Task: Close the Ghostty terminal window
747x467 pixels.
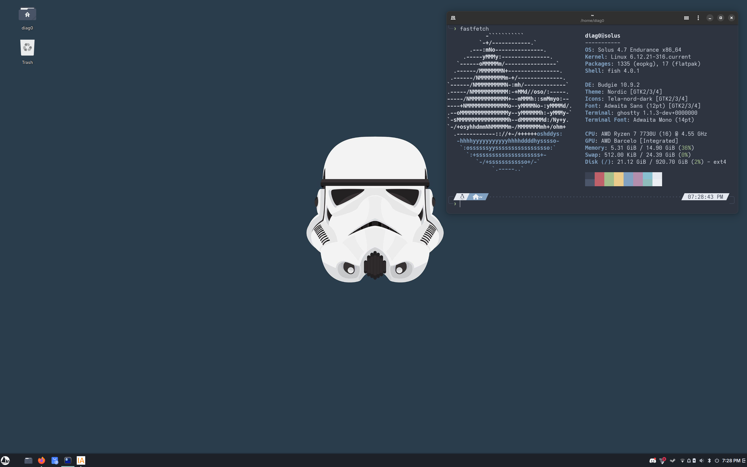Action: (x=732, y=18)
